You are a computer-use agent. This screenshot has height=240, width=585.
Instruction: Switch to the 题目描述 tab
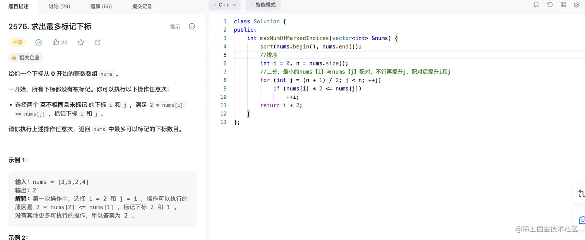coord(19,7)
